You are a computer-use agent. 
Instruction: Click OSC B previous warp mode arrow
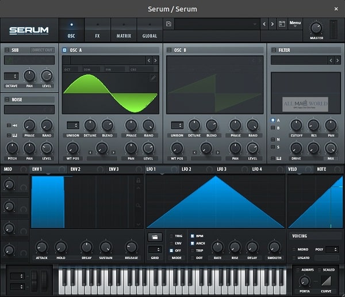[194, 153]
